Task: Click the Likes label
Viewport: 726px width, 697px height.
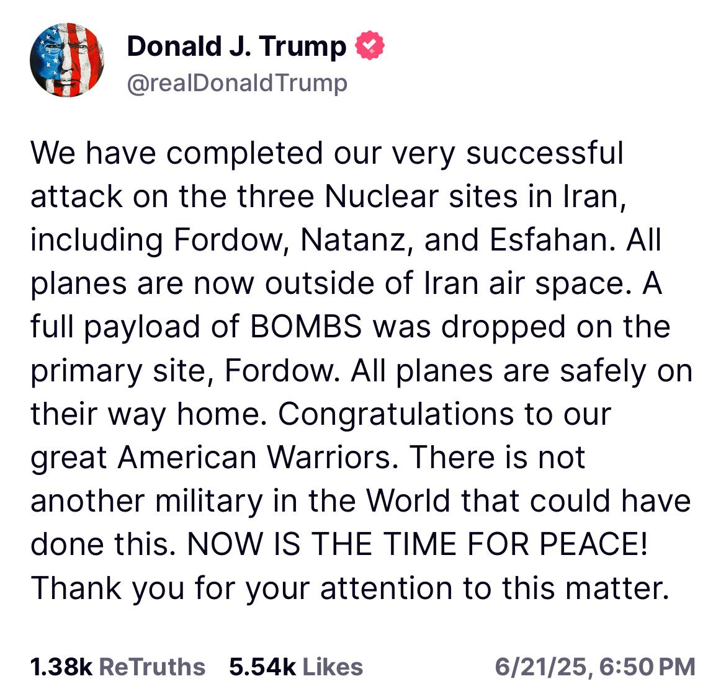Action: pyautogui.click(x=333, y=667)
